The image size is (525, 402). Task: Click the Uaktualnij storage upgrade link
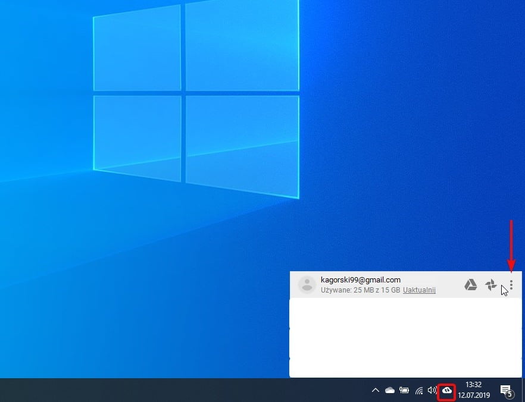point(419,290)
